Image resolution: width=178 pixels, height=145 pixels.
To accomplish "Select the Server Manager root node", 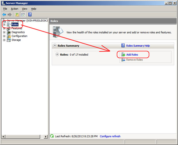I will pos(27,20).
